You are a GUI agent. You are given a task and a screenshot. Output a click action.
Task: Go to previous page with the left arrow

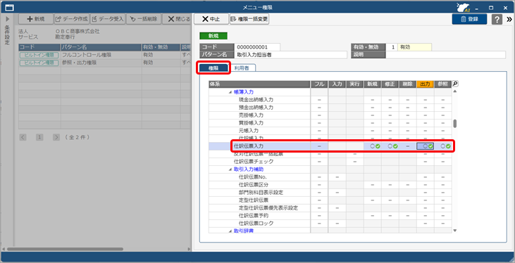point(23,137)
